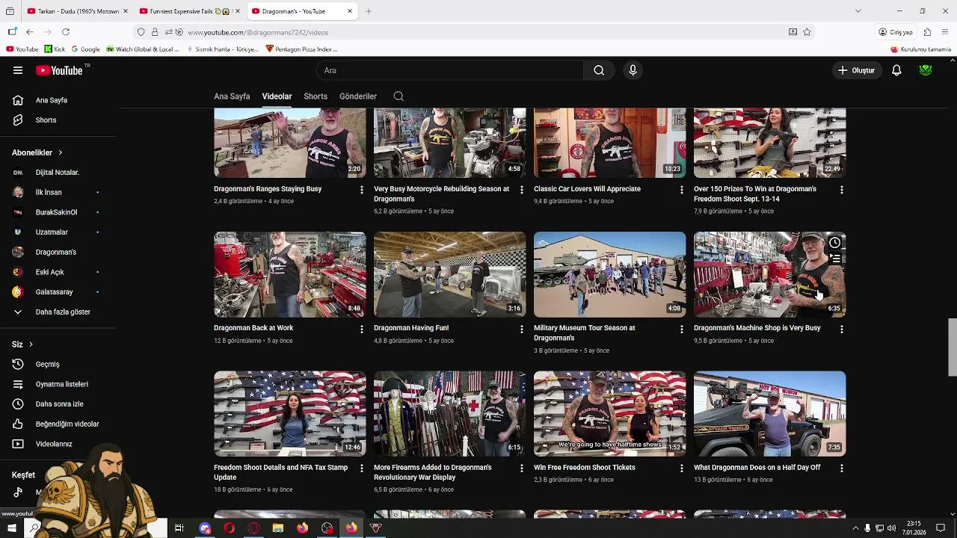957x538 pixels.
Task: Open What Dragonman Does on Half Day Off thumbnail
Action: pos(769,414)
